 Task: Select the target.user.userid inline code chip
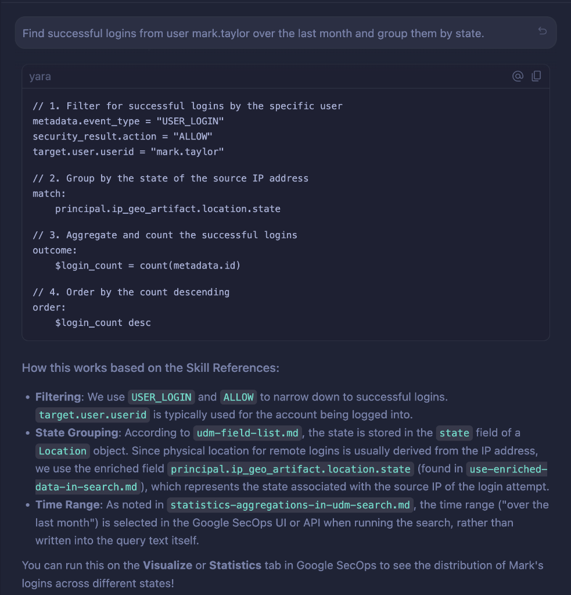pos(93,415)
